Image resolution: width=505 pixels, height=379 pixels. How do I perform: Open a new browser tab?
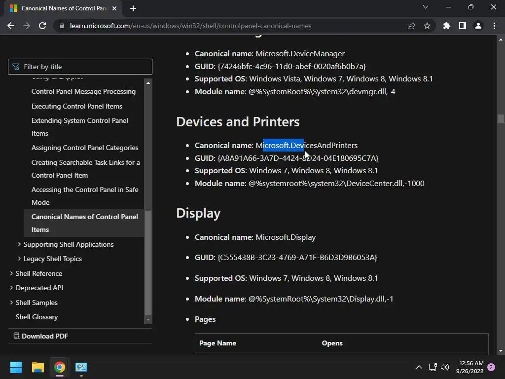coord(133,8)
